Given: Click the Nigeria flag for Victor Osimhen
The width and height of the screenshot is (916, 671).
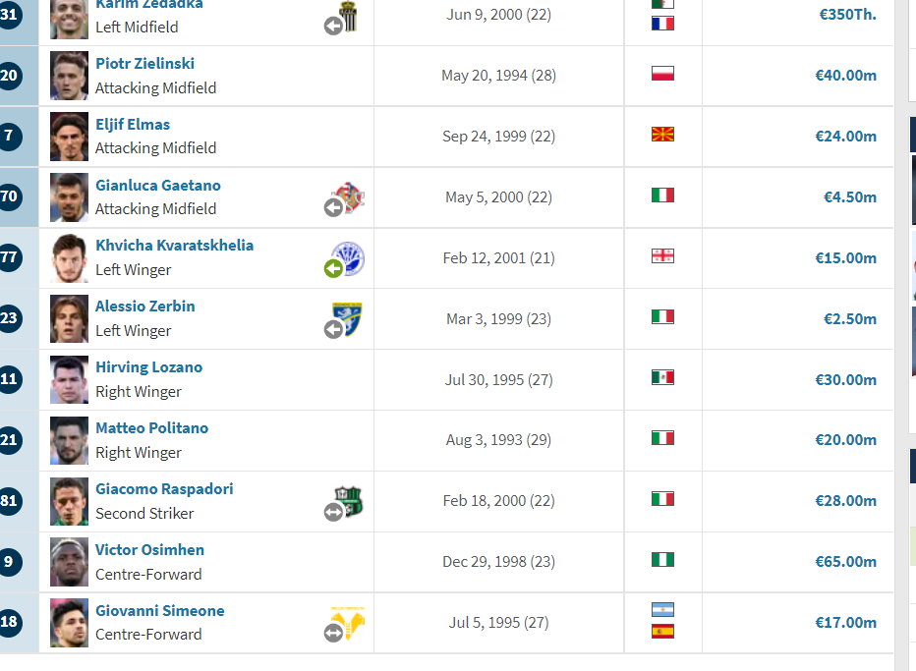Looking at the screenshot, I should (662, 559).
